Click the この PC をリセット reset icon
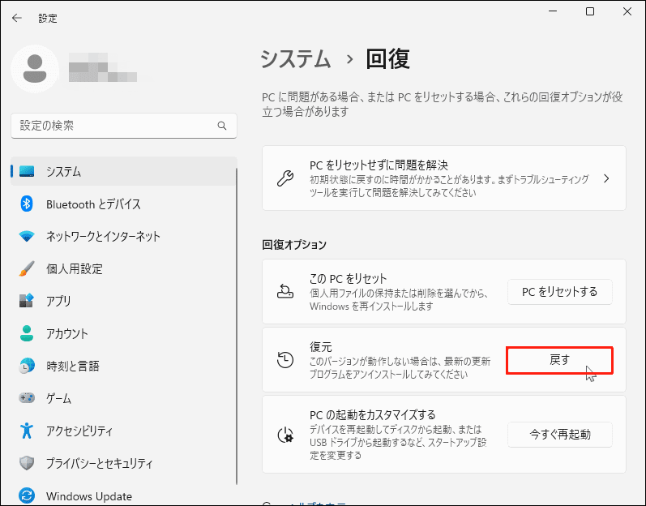This screenshot has height=506, width=646. 285,291
